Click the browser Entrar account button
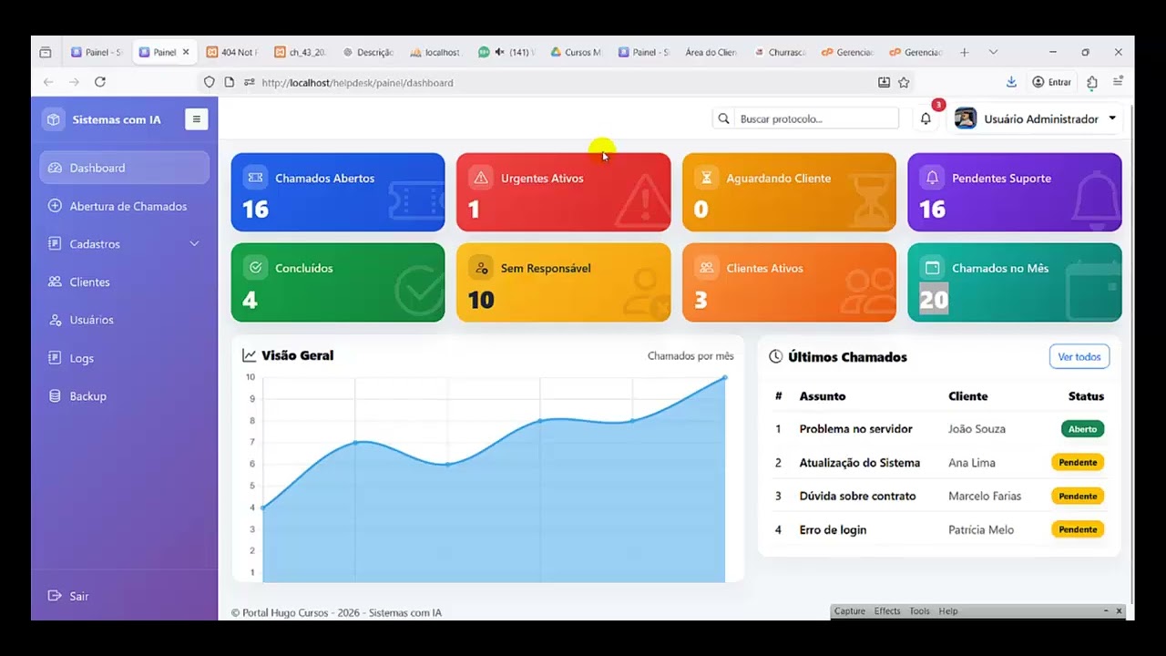Image resolution: width=1166 pixels, height=656 pixels. (x=1051, y=82)
